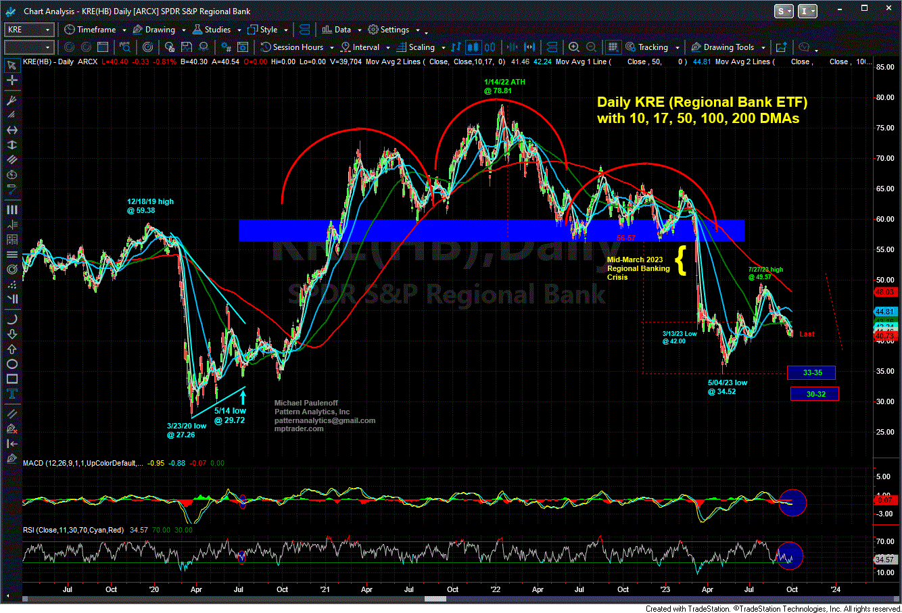Click the red 48.06 price axis marker
Viewport: 902px width, 613px height.
click(884, 292)
